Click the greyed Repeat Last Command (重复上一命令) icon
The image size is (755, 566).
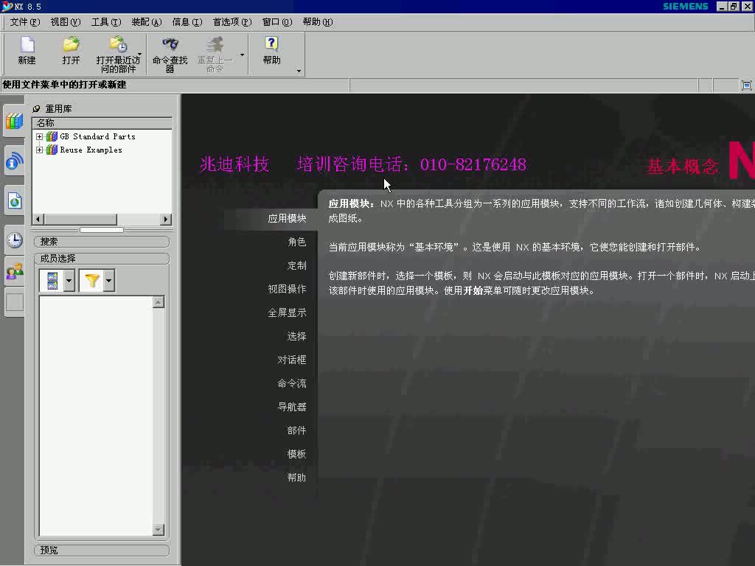[x=215, y=44]
